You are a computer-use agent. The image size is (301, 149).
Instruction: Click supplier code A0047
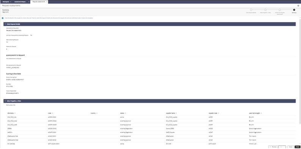211,132
